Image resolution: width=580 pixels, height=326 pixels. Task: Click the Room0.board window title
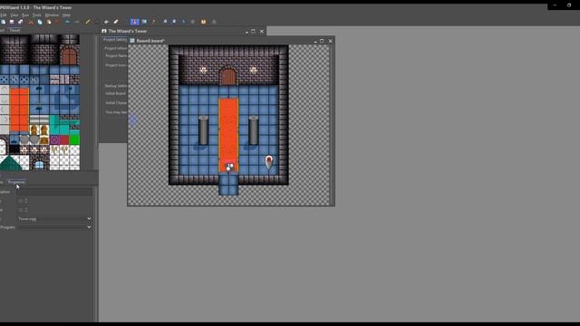(150, 41)
